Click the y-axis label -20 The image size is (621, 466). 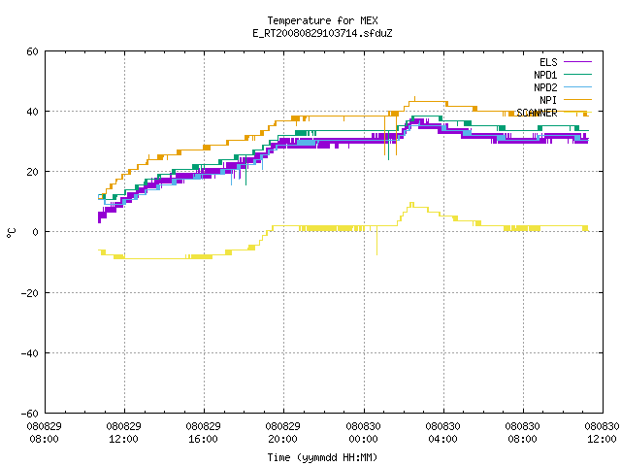(30, 293)
